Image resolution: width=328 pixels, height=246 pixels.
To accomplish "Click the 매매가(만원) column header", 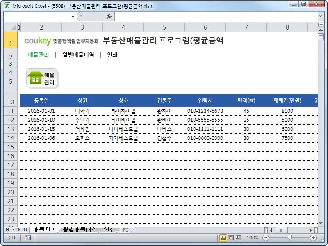I will click(287, 100).
